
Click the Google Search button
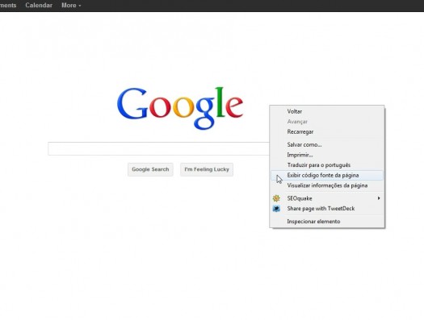tap(150, 169)
